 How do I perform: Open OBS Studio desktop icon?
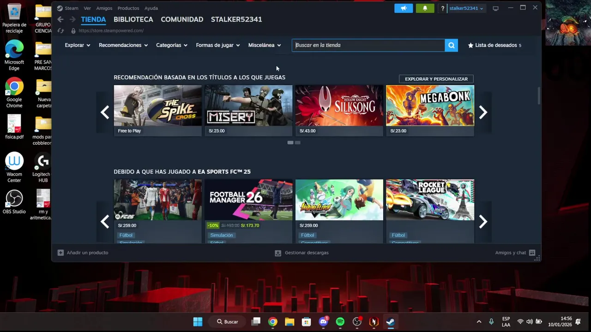click(14, 202)
